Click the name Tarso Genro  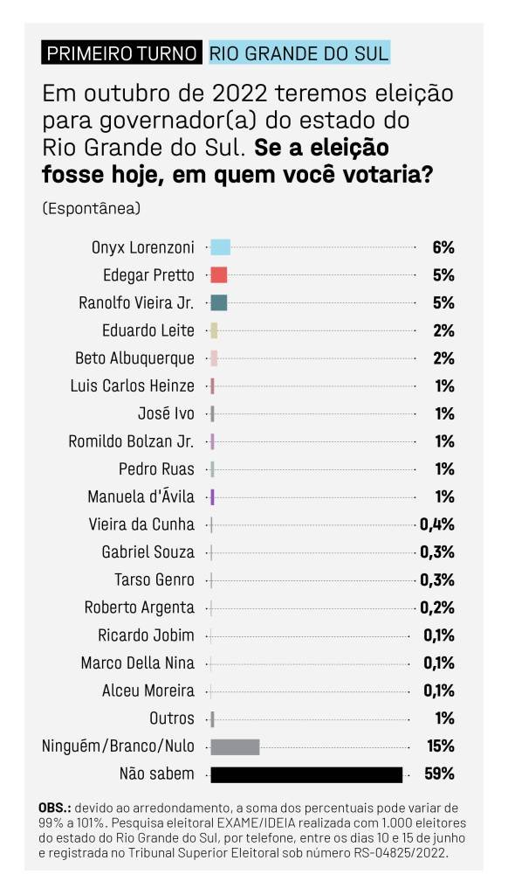154,580
